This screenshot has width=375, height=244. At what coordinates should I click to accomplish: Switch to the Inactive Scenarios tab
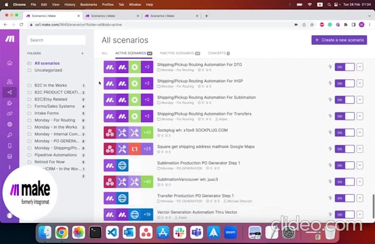coord(180,53)
